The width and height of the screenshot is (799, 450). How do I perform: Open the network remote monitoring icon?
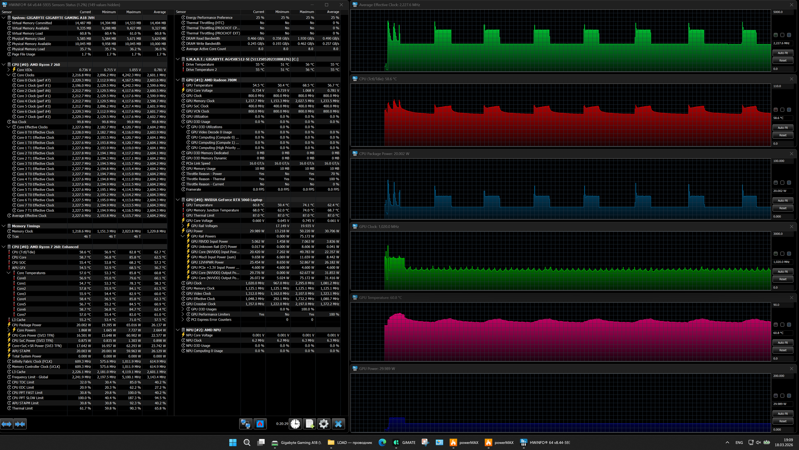pos(246,424)
